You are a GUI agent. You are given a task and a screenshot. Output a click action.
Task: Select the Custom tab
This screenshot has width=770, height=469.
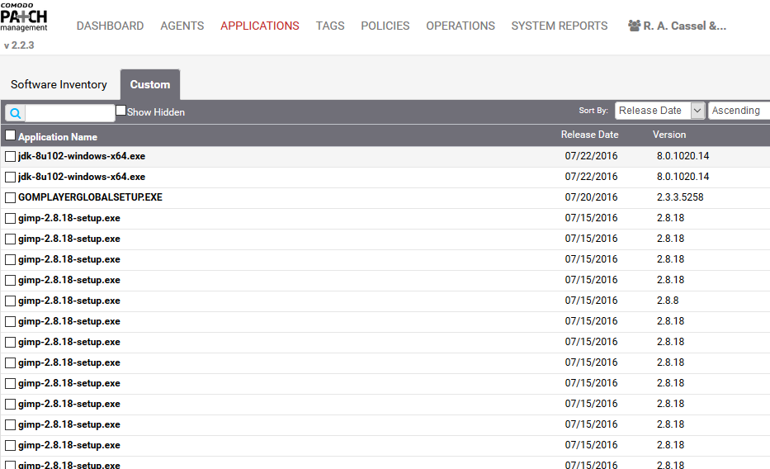pyautogui.click(x=149, y=84)
